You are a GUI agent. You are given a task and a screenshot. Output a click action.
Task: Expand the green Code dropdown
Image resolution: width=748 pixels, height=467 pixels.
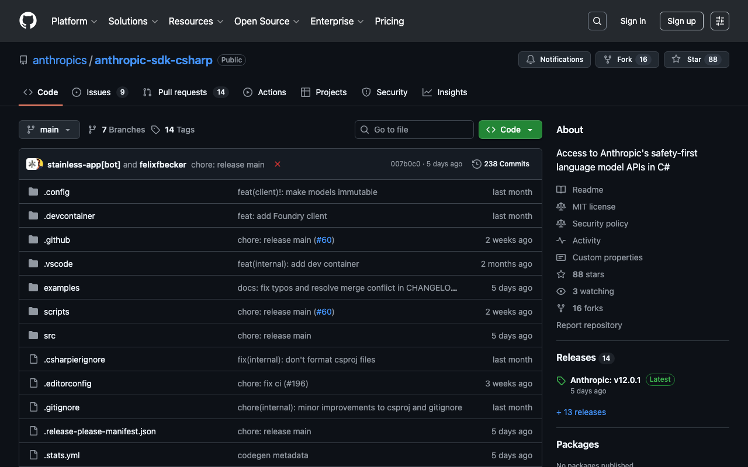pyautogui.click(x=510, y=130)
